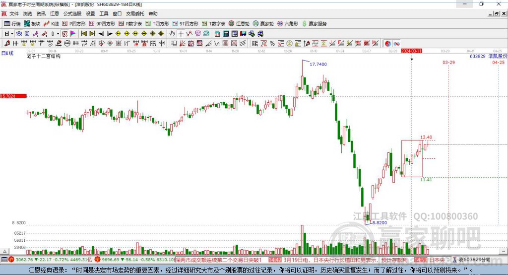Open the 文件 menu
This screenshot has width=508, height=275.
[14, 13]
